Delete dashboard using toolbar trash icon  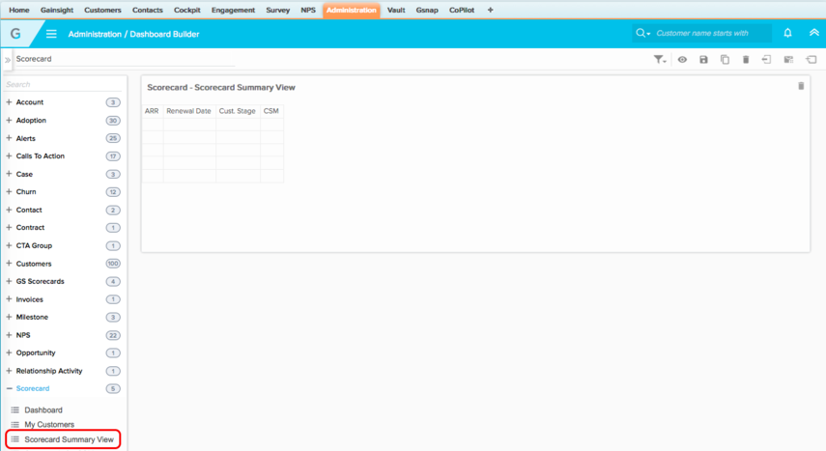[x=746, y=60]
